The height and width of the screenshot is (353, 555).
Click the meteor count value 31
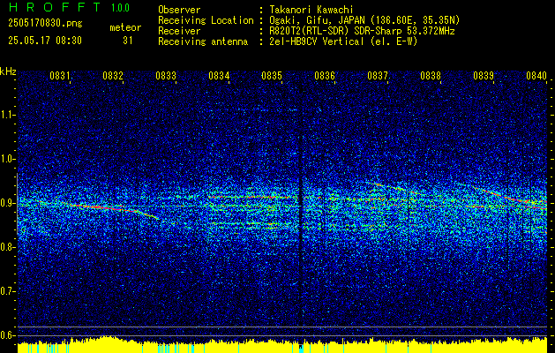click(x=128, y=41)
